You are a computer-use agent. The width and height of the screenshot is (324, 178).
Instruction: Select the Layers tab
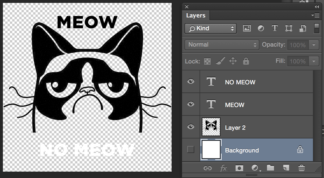pyautogui.click(x=196, y=15)
